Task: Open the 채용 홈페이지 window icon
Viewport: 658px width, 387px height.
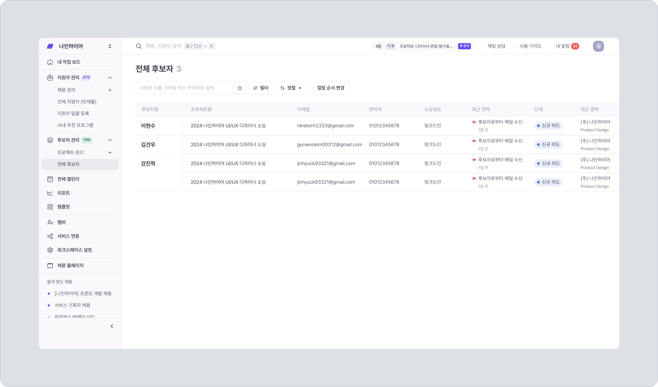Action: (50, 265)
